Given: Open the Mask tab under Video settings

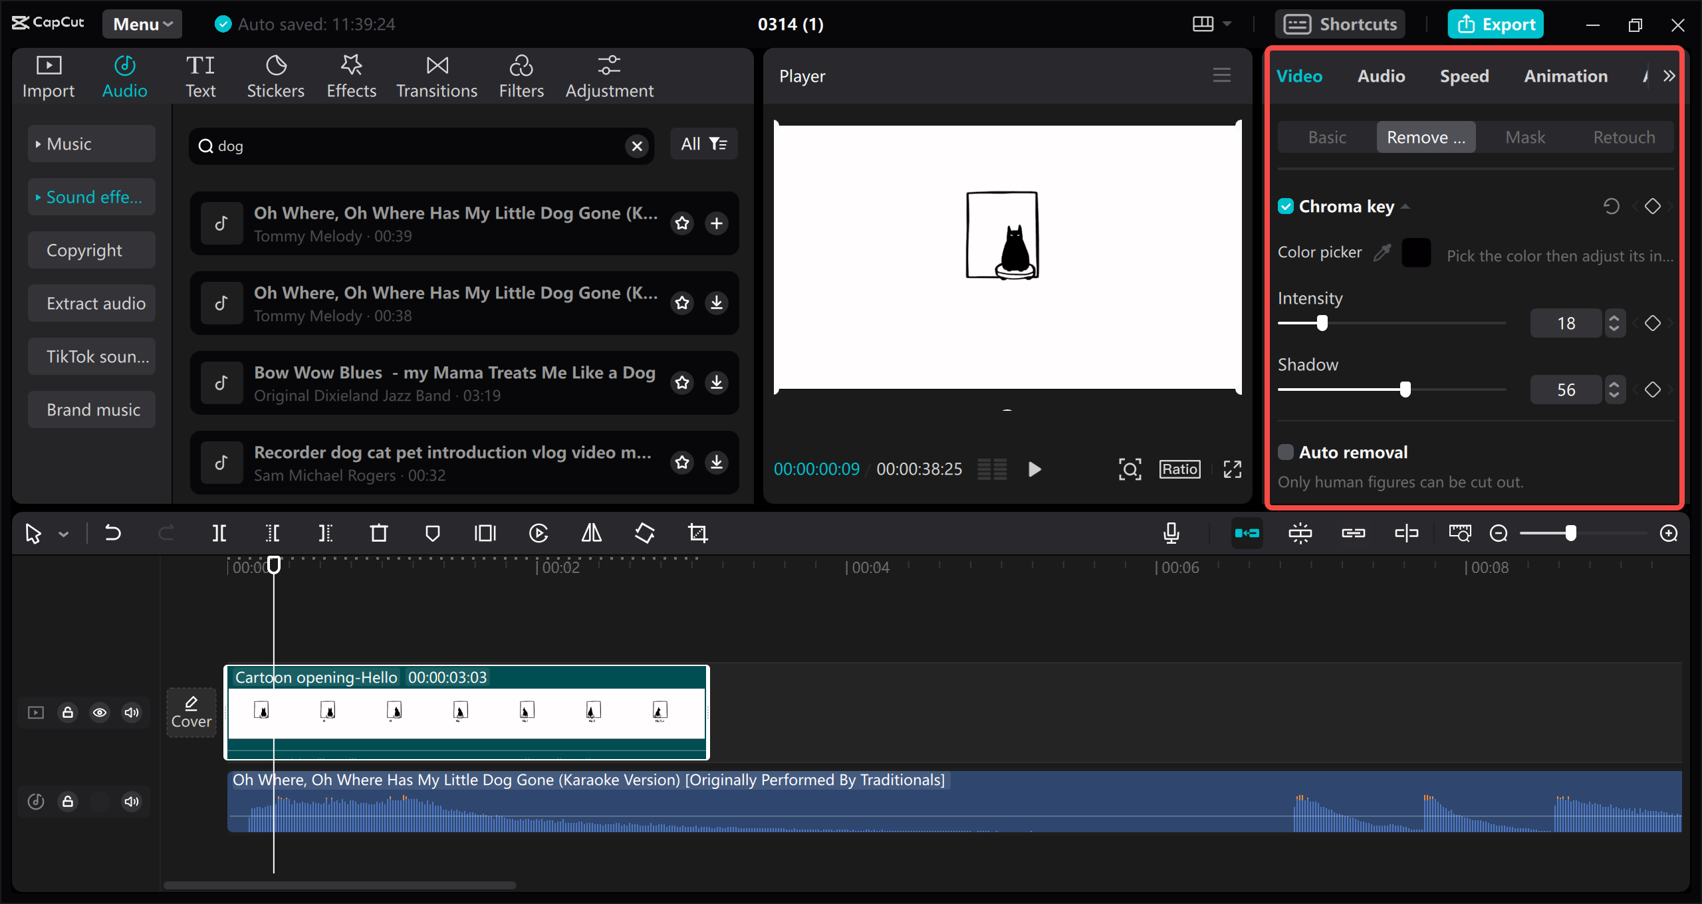Looking at the screenshot, I should coord(1525,137).
